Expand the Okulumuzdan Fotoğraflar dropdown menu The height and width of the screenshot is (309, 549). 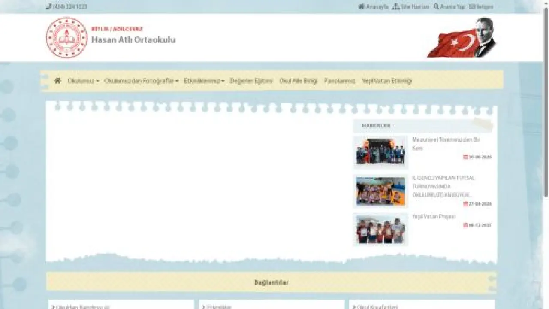[141, 81]
